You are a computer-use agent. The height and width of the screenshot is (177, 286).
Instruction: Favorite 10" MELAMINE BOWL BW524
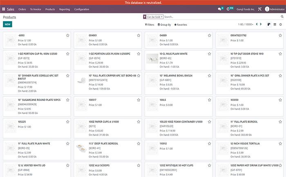[209, 76]
